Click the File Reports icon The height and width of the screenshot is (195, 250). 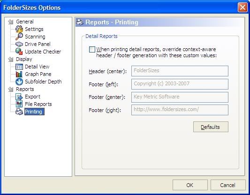coord(19,104)
